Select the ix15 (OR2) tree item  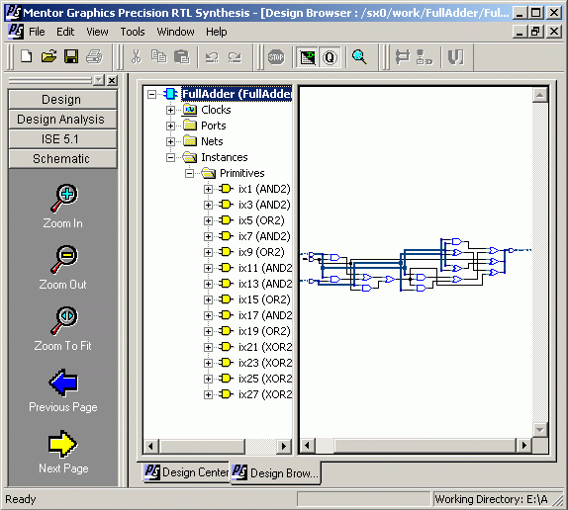pos(264,299)
